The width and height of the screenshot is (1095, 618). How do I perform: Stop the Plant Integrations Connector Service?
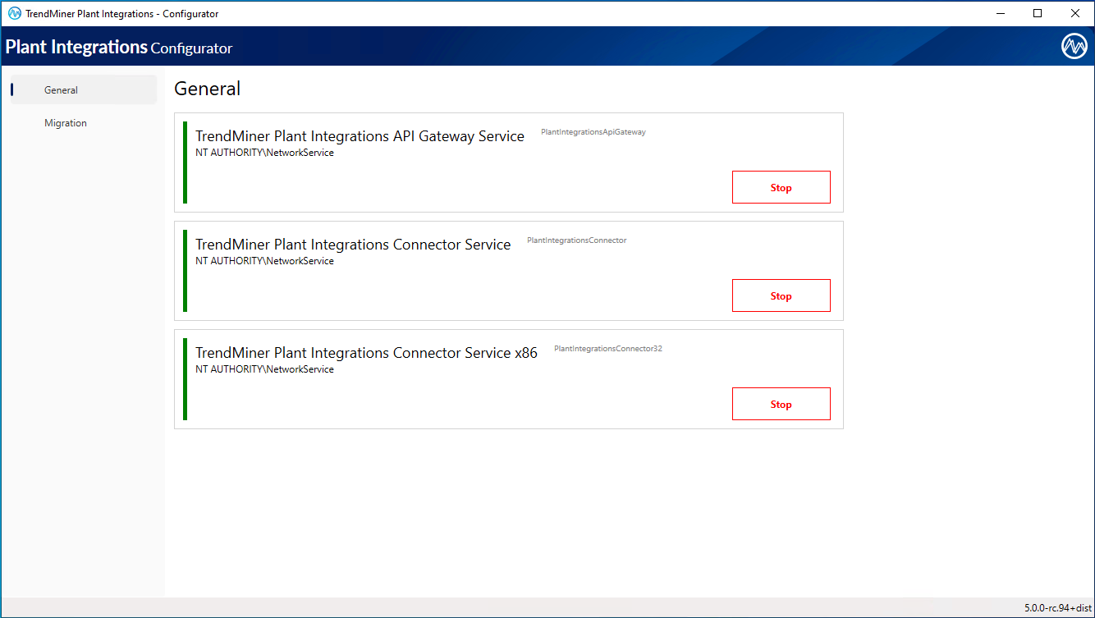pos(781,295)
